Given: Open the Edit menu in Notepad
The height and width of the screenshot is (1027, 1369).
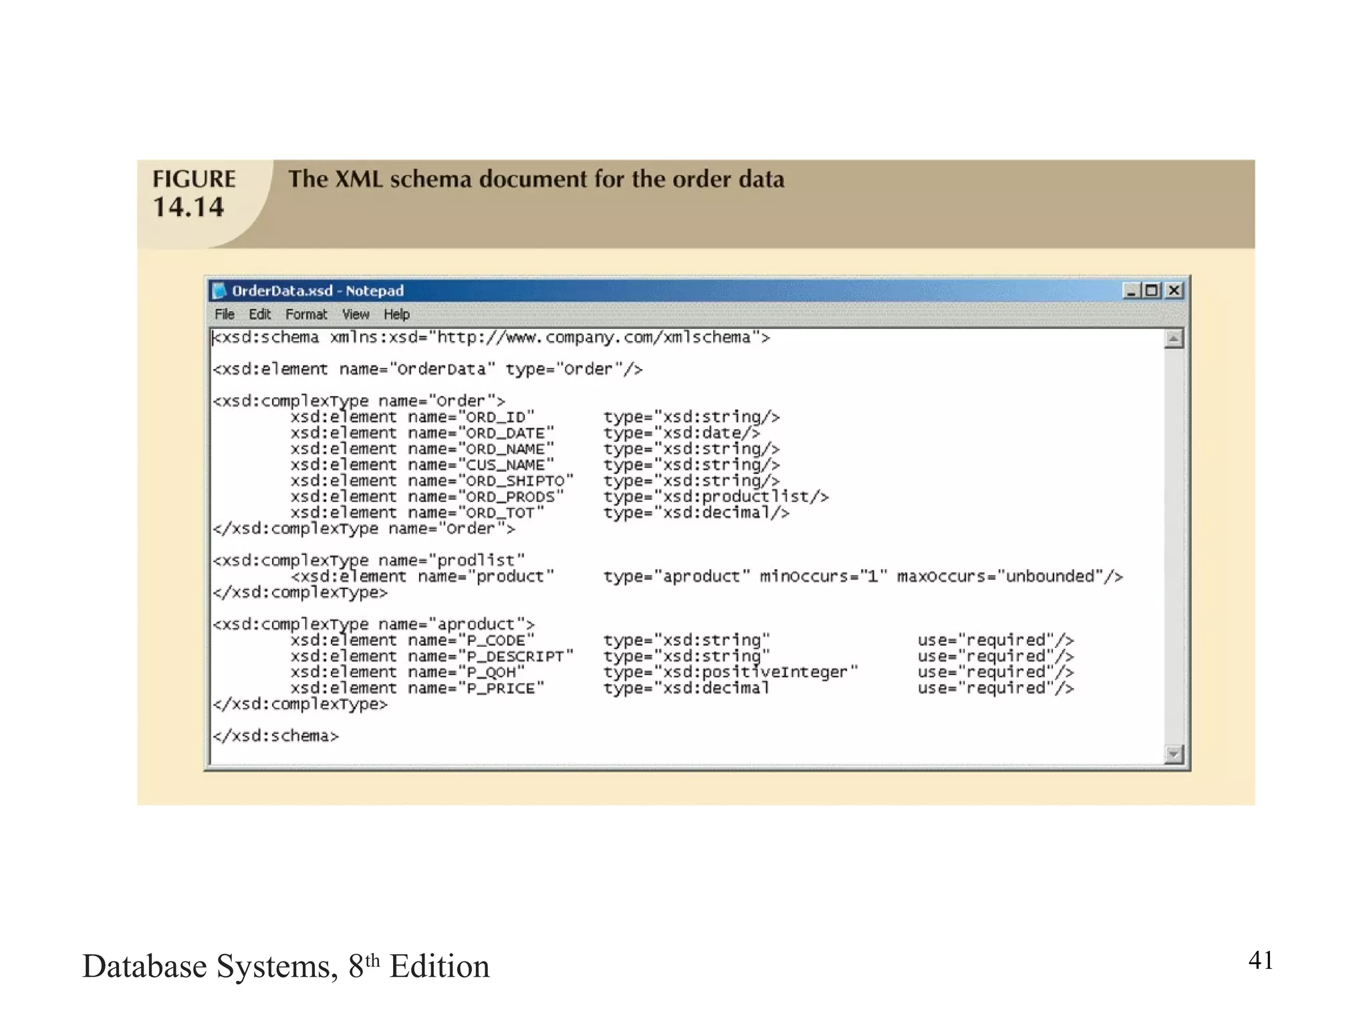Looking at the screenshot, I should pyautogui.click(x=259, y=314).
